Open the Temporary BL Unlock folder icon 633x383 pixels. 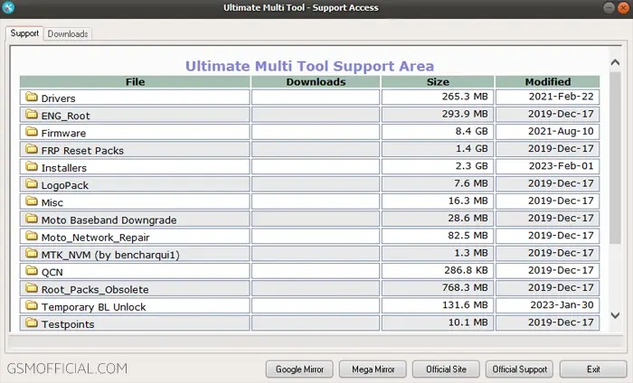point(32,304)
